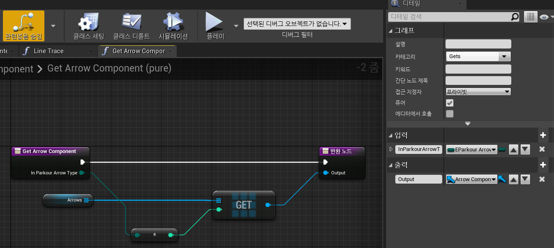Uncheck the Pure (퓨어) checkbox

tap(450, 103)
